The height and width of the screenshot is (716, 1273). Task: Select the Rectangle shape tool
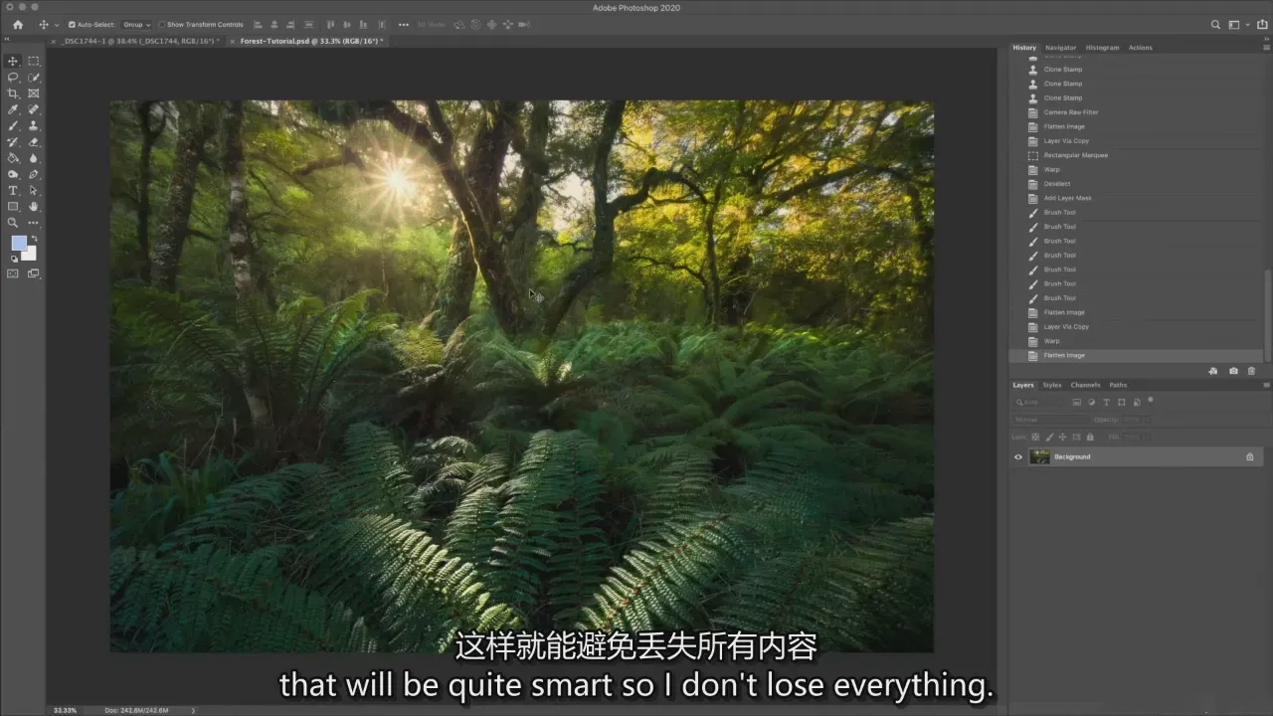[x=13, y=207]
